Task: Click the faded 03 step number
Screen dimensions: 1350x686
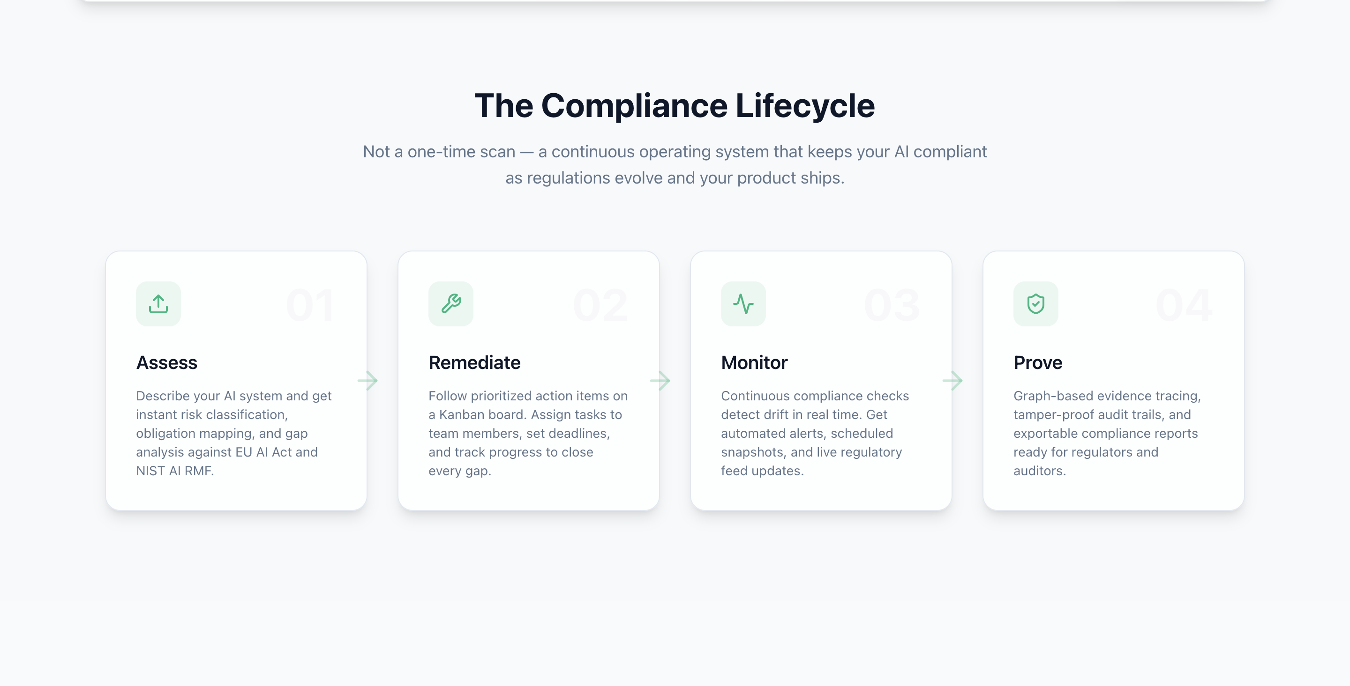Action: 892,305
